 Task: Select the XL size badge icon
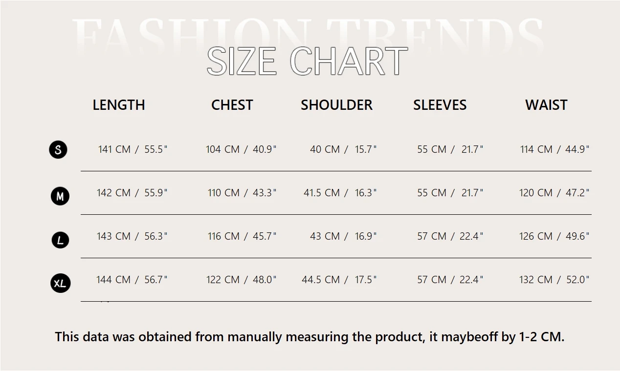tap(61, 283)
